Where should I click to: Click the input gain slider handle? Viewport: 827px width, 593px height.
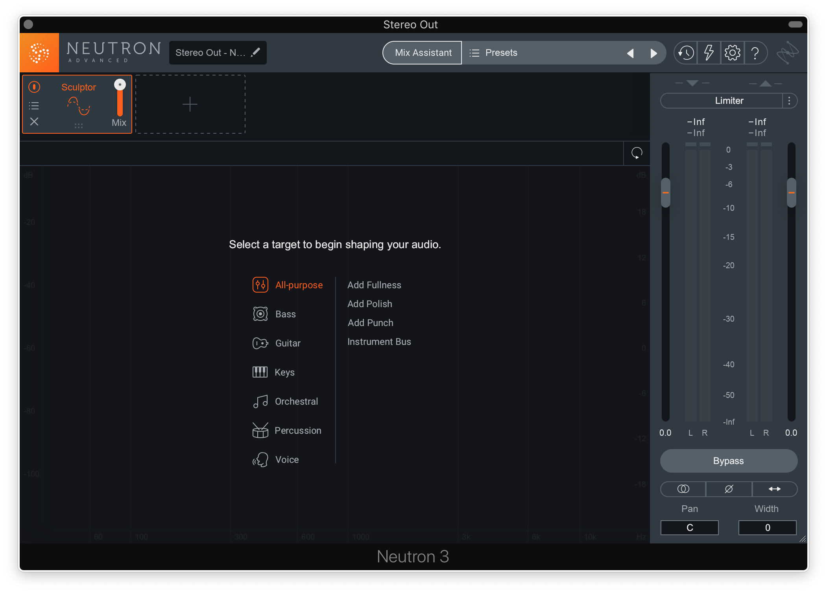click(x=666, y=193)
